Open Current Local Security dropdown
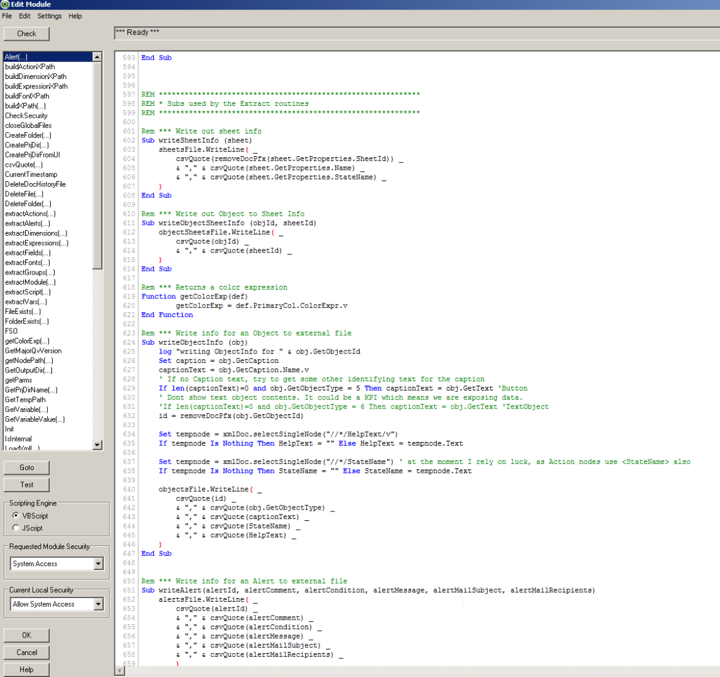The height and width of the screenshot is (677, 720). 97,604
